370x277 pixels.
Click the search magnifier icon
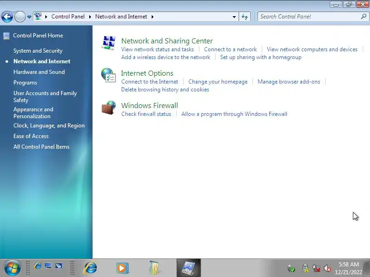pyautogui.click(x=364, y=17)
